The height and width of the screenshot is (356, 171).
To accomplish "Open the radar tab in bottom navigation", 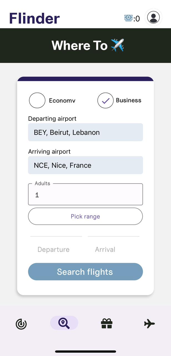I will 21,324.
